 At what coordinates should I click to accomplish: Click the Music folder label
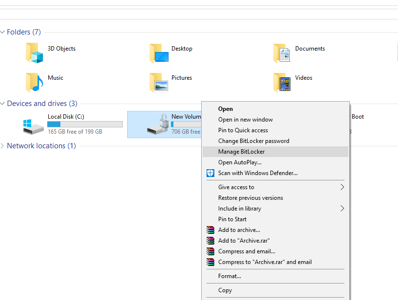(56, 78)
